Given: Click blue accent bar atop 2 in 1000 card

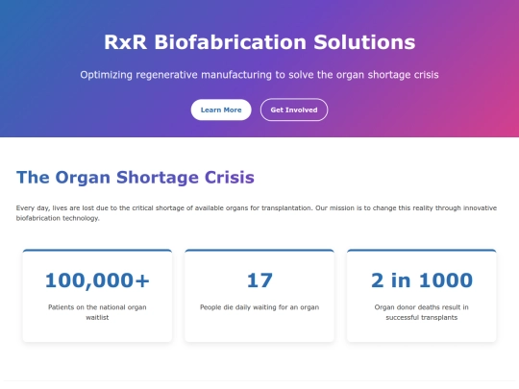Looking at the screenshot, I should pos(422,251).
